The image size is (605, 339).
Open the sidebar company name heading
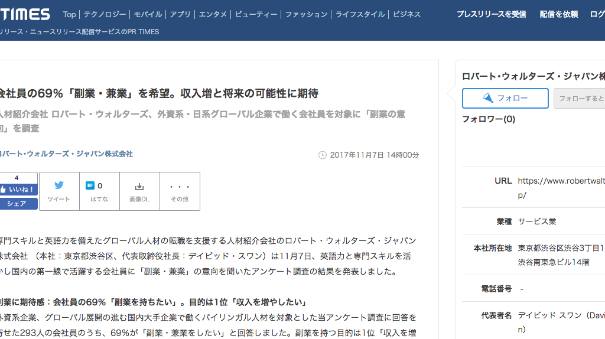coord(534,76)
